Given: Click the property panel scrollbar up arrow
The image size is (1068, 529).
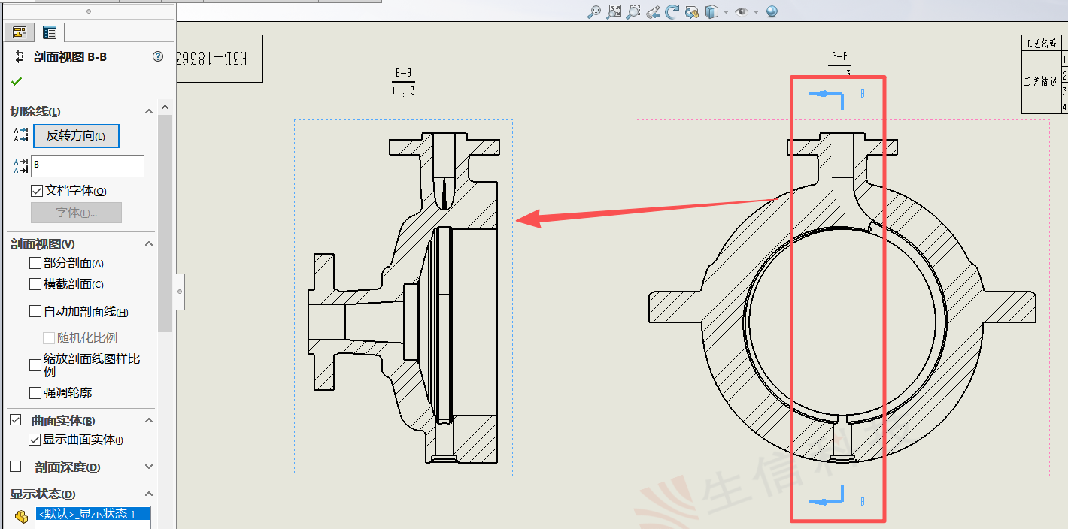Looking at the screenshot, I should (x=165, y=107).
